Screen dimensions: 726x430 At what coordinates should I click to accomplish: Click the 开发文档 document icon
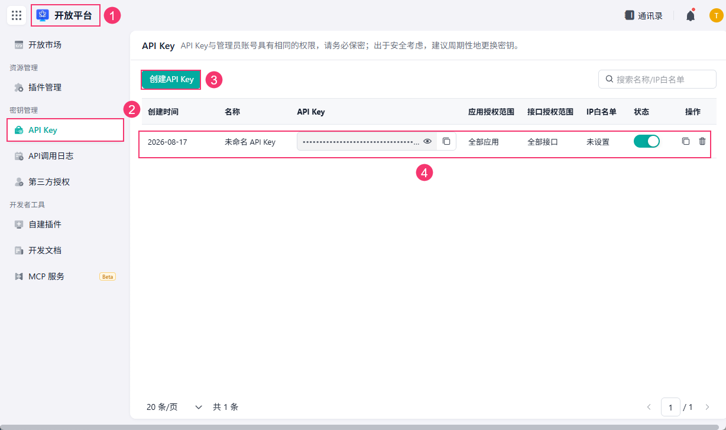[x=19, y=250]
